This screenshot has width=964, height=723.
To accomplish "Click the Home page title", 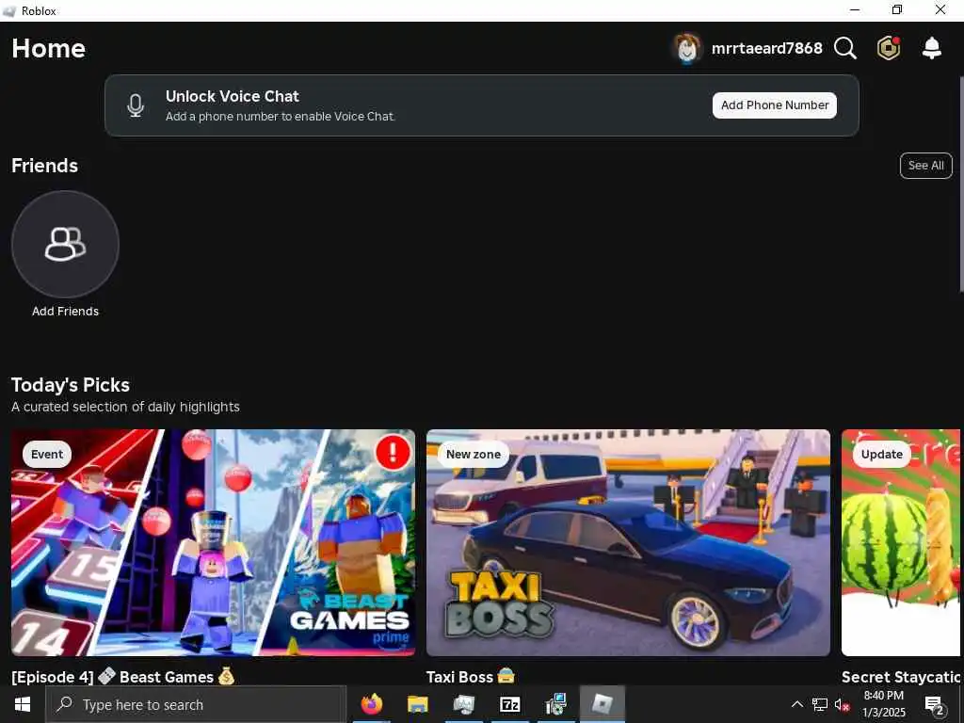I will 49,49.
